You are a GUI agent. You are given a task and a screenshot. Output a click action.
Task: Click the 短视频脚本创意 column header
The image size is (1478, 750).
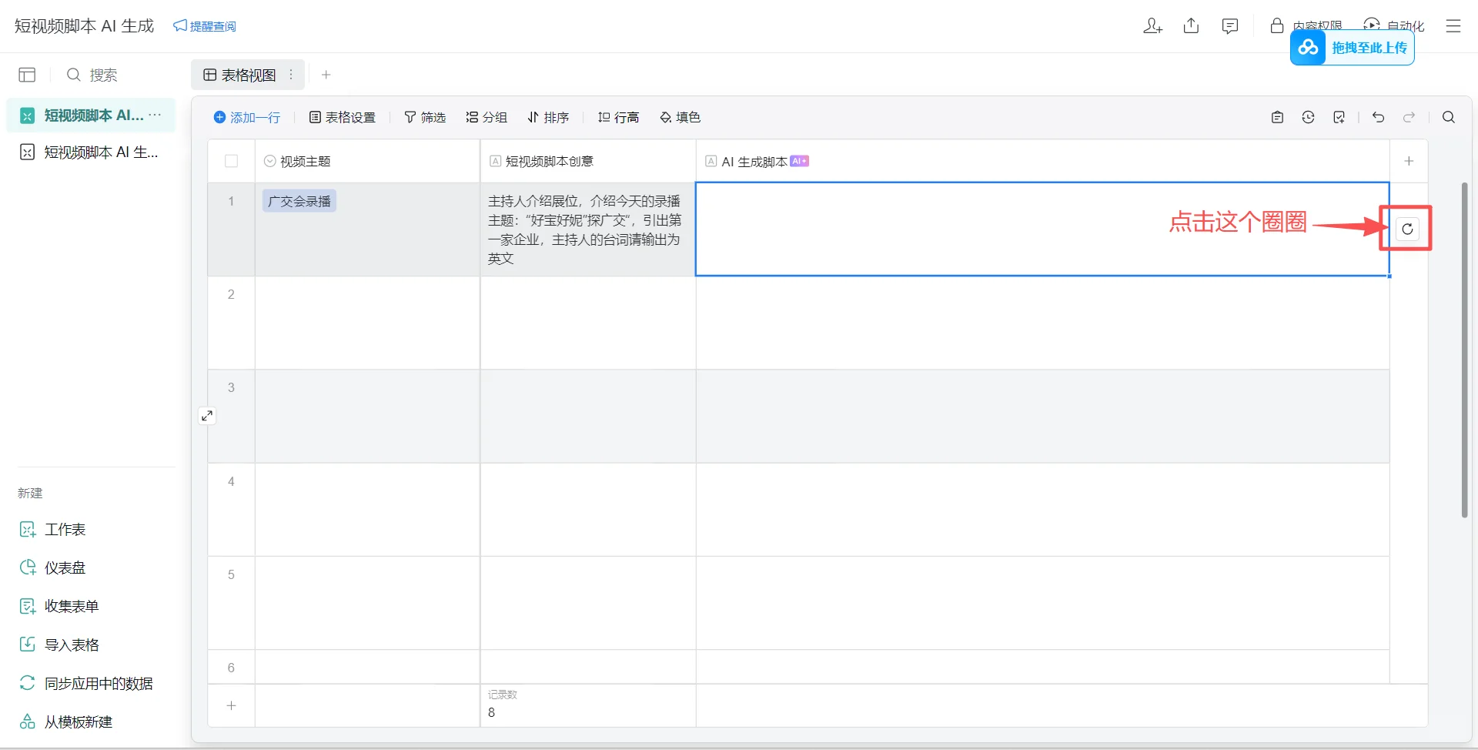coord(588,161)
